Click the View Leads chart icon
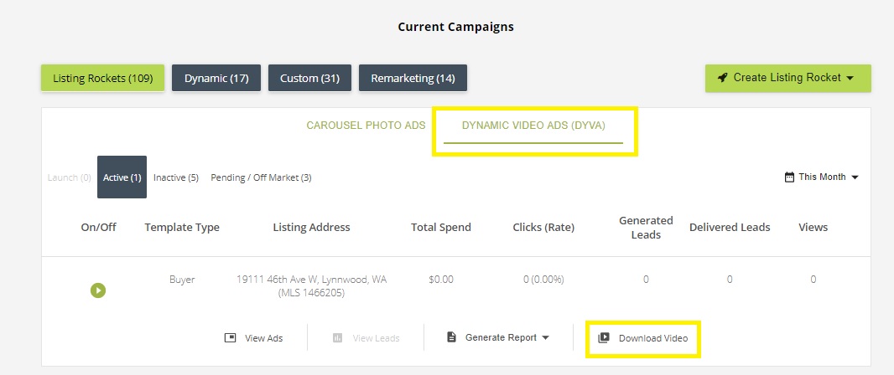894x375 pixels. pos(337,338)
